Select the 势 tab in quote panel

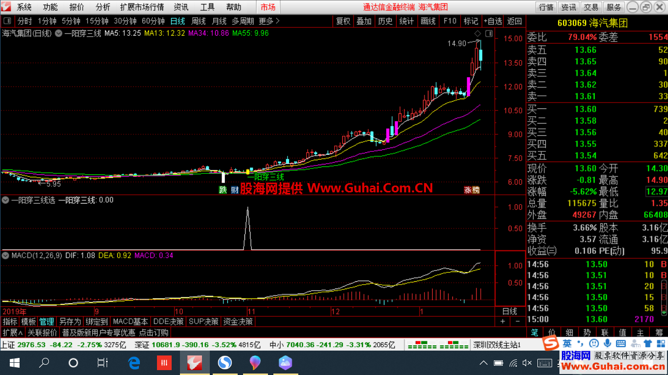click(x=587, y=333)
